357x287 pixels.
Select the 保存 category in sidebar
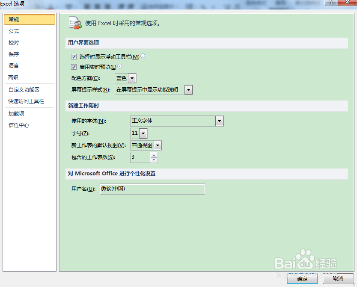tap(13, 54)
